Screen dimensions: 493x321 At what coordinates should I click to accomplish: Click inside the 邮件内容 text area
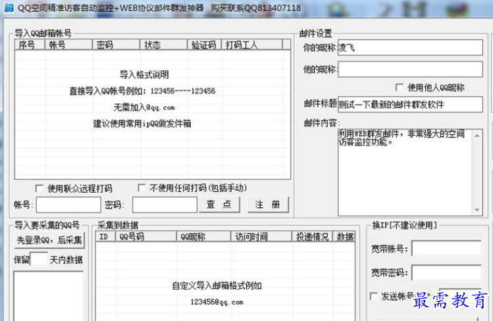(405, 172)
